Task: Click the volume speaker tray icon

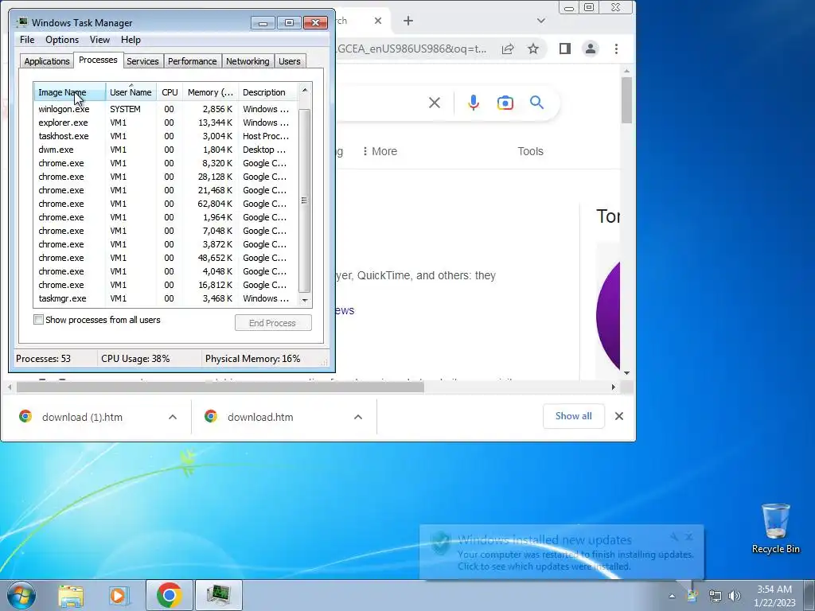Action: point(734,596)
